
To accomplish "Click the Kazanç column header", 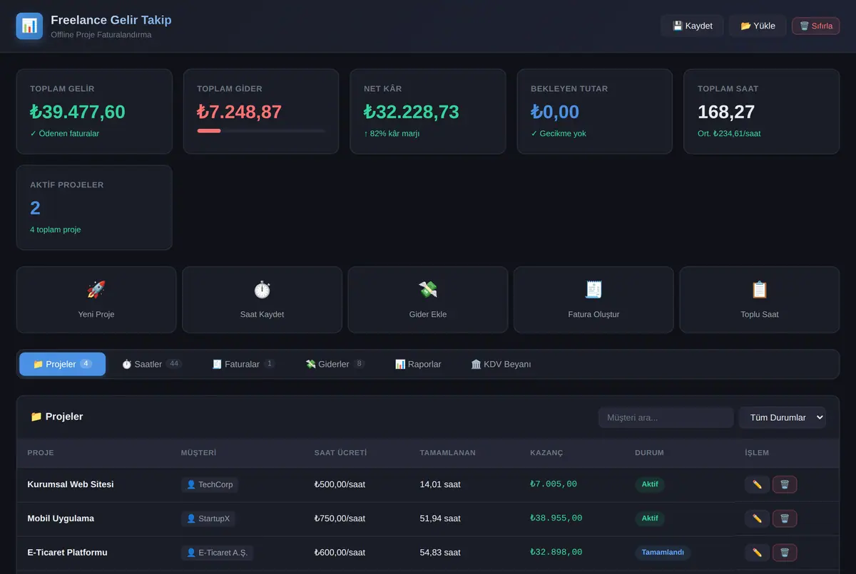I will click(546, 453).
